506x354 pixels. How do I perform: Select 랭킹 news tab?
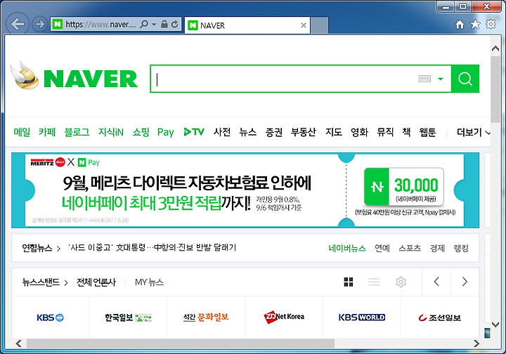[x=461, y=248]
